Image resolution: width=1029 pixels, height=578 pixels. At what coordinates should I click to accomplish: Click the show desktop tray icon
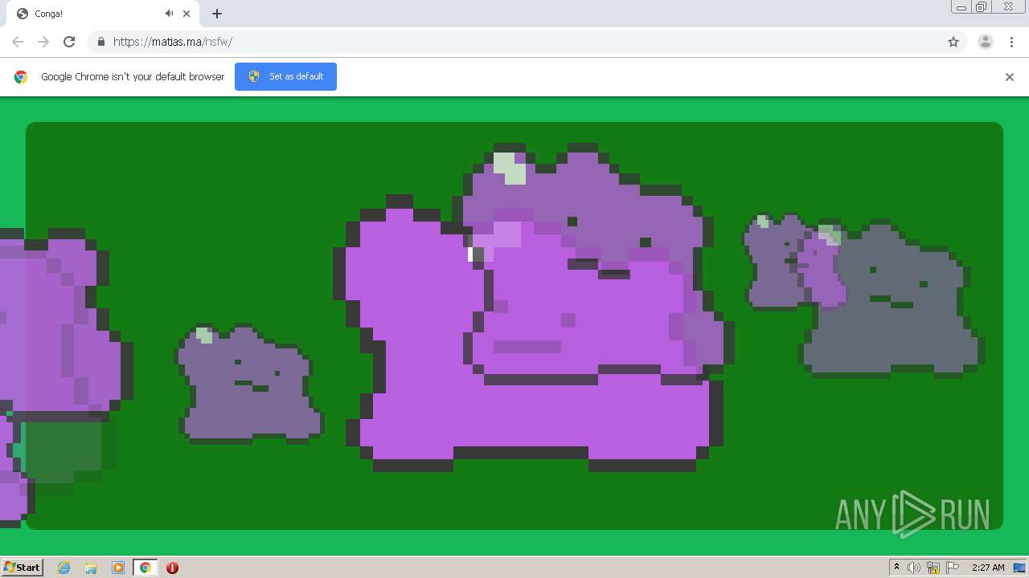tap(1019, 568)
